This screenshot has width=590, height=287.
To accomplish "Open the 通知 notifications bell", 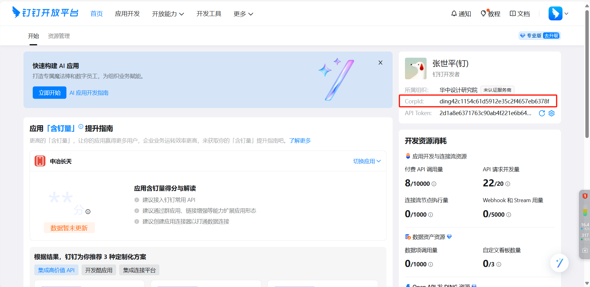I will pos(461,14).
